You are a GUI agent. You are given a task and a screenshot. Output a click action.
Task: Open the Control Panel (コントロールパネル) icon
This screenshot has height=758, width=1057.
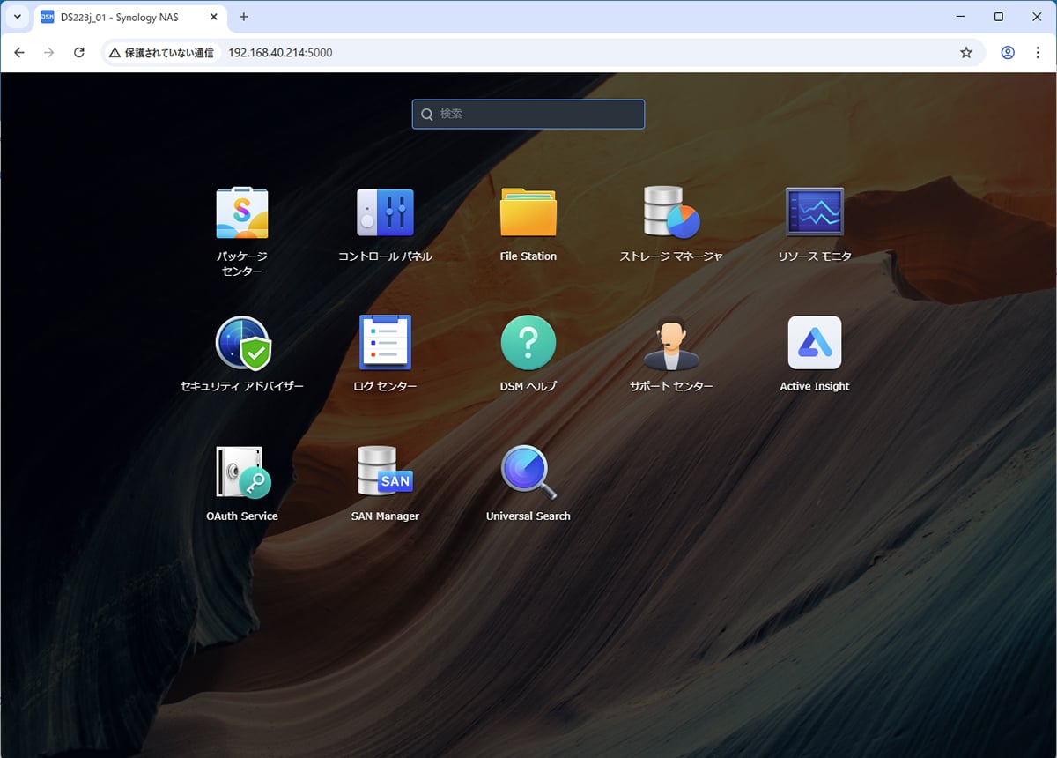pyautogui.click(x=385, y=213)
